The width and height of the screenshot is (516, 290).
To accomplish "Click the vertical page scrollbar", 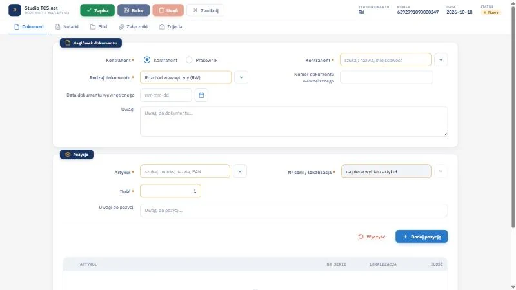I will tap(513, 119).
